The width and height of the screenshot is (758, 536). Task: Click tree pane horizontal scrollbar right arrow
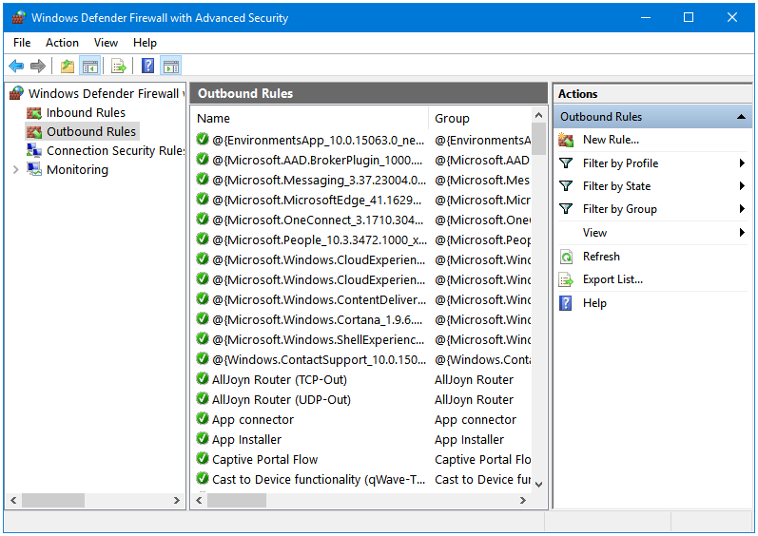177,500
